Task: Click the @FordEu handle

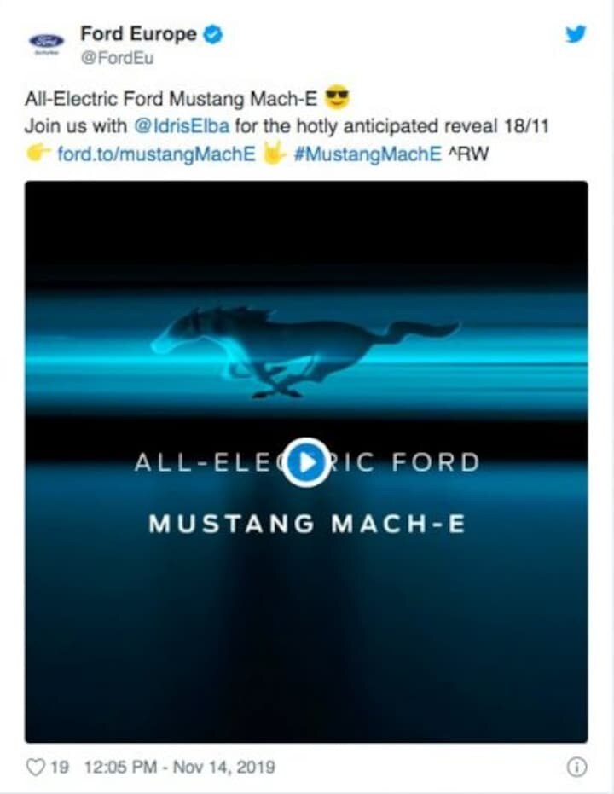Action: pos(117,58)
